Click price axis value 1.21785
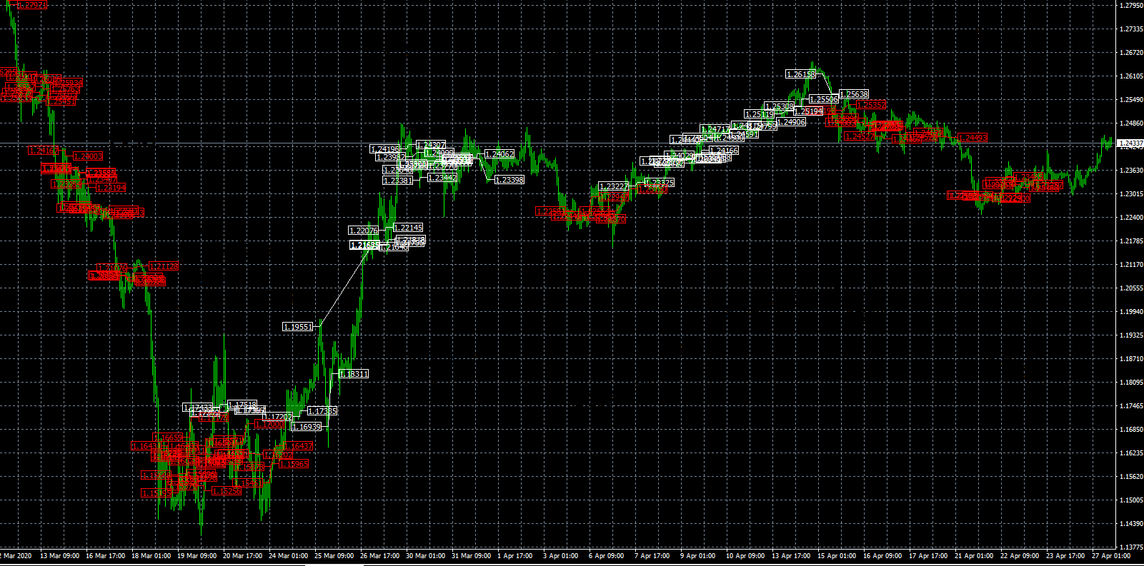This screenshot has height=566, width=1144. point(1131,241)
